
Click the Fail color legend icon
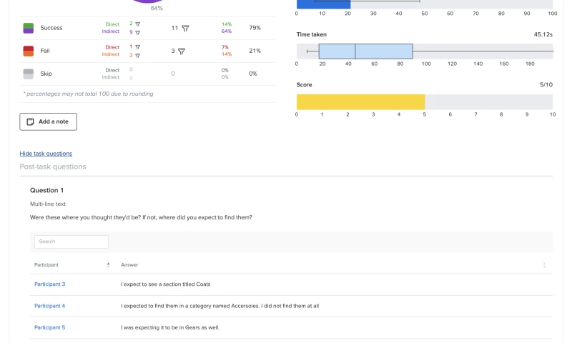[x=29, y=51]
